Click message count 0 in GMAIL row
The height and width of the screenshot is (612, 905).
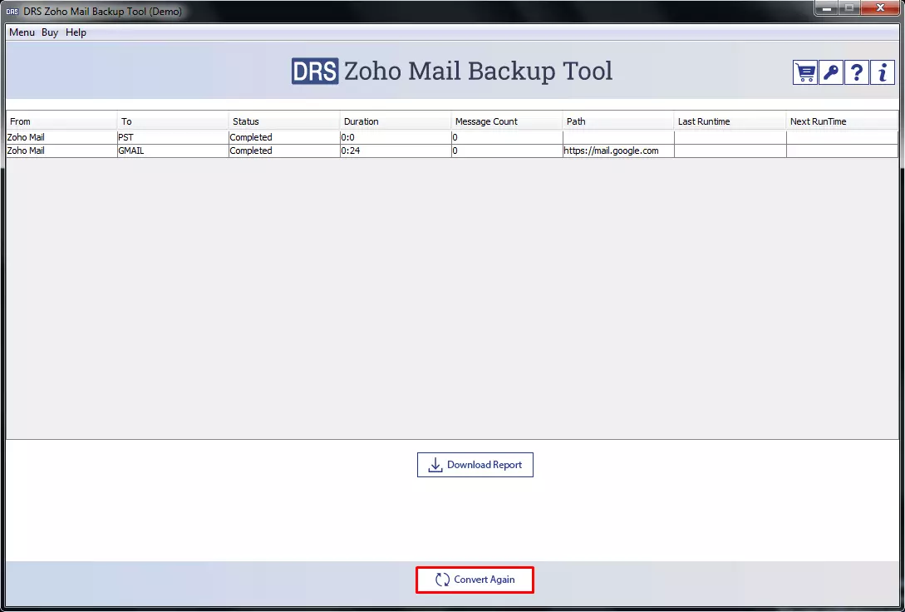[507, 151]
